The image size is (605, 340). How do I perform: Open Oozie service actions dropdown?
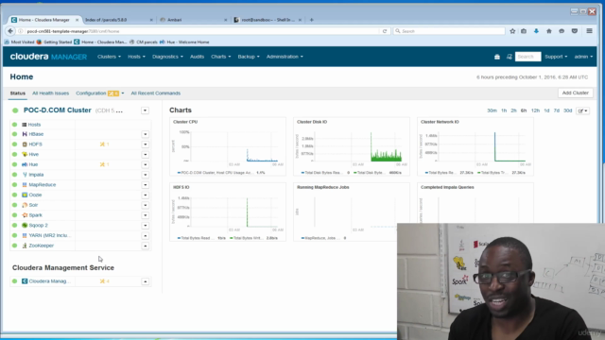(145, 195)
